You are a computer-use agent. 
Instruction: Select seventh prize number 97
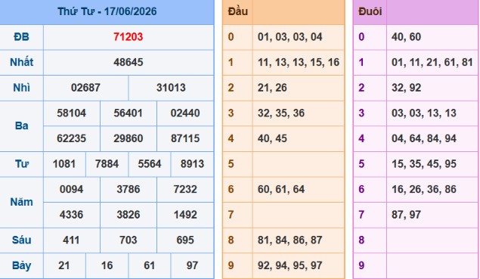coord(192,266)
